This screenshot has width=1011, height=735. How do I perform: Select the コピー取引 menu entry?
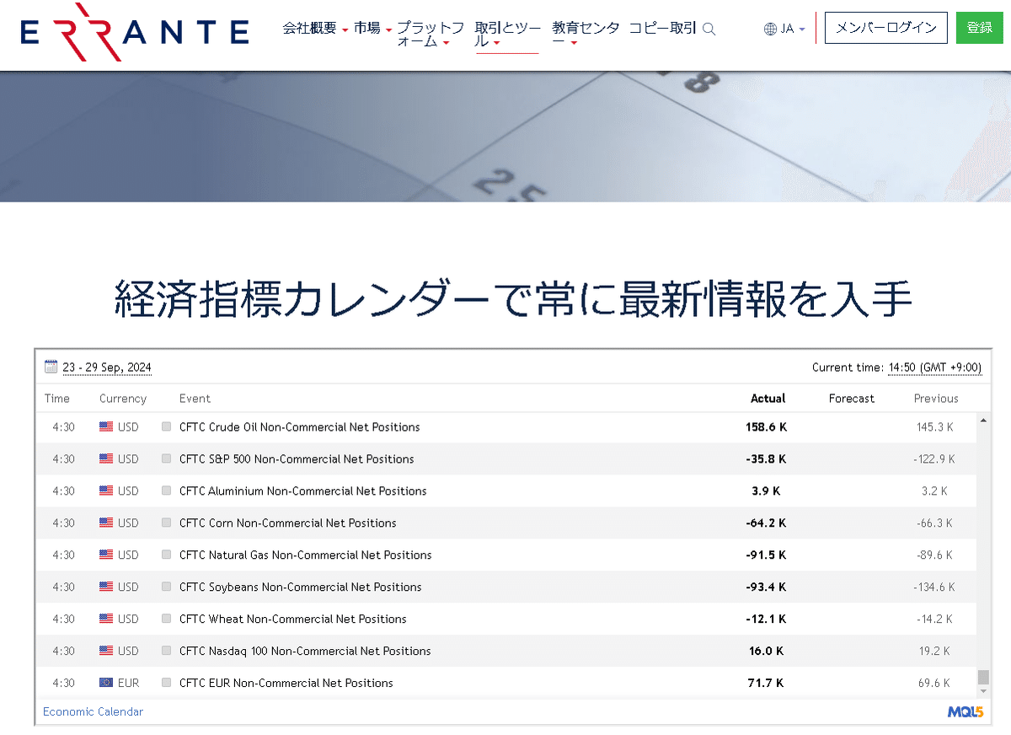(x=665, y=26)
